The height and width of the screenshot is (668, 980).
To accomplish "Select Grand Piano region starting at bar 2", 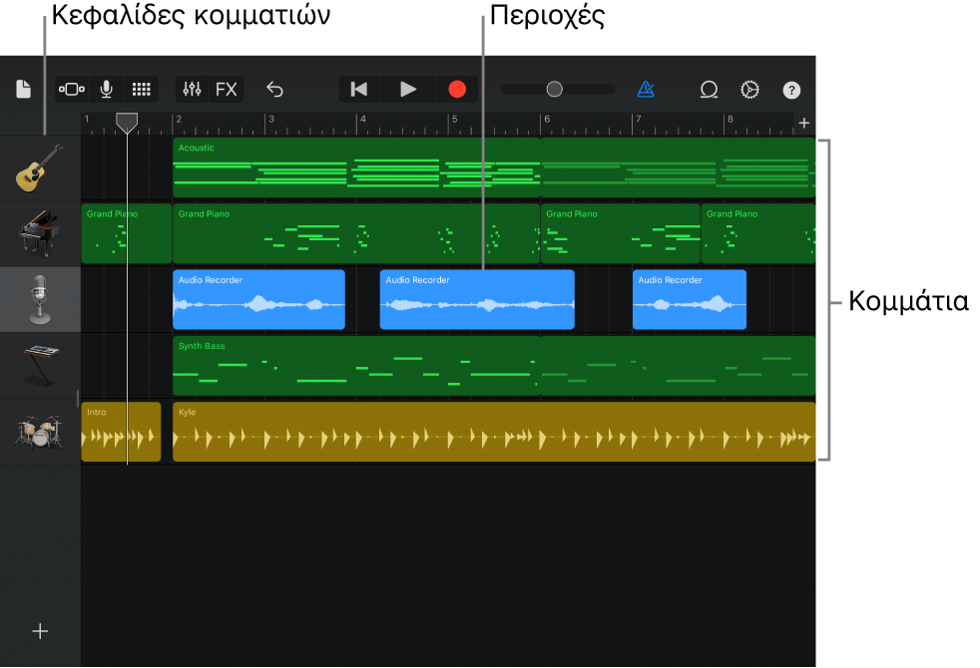I will (356, 233).
